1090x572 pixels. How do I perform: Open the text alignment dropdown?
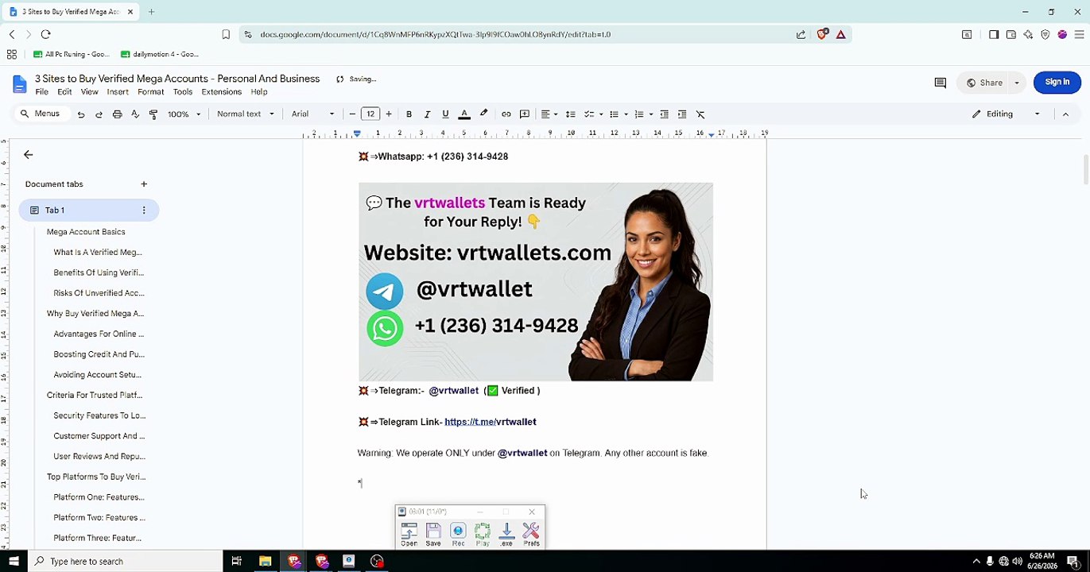pos(549,114)
